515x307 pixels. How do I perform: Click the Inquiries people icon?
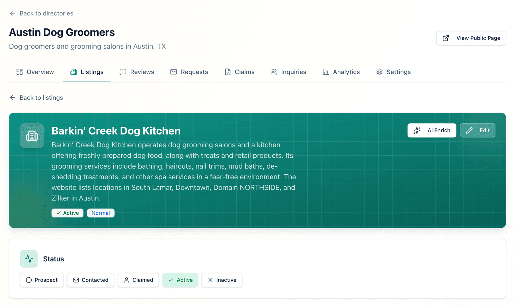click(274, 72)
